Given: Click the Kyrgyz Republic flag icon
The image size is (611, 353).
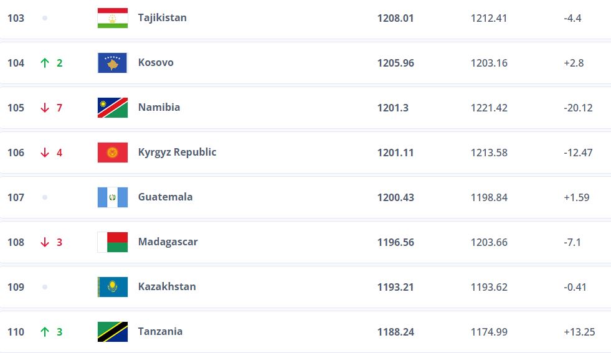Looking at the screenshot, I should [113, 153].
